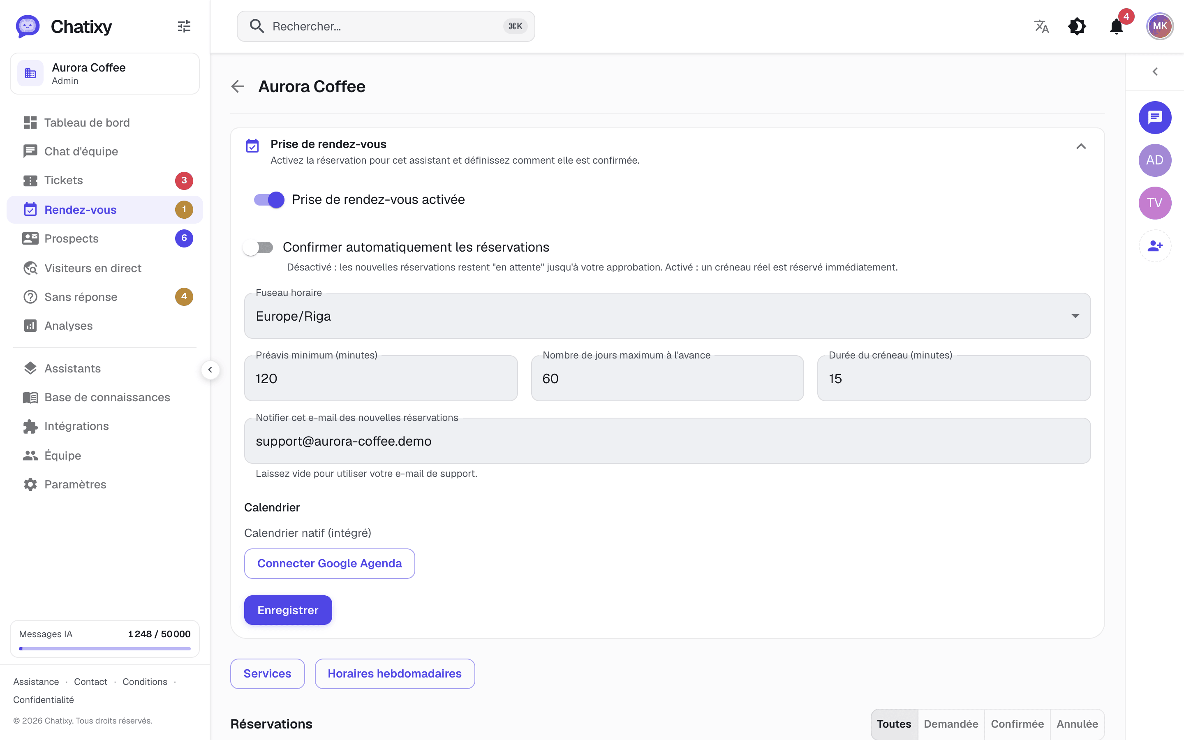Open MK user avatar menu
1184x740 pixels.
1159,26
